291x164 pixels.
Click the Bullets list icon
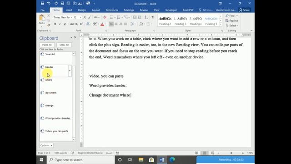tap(111, 17)
